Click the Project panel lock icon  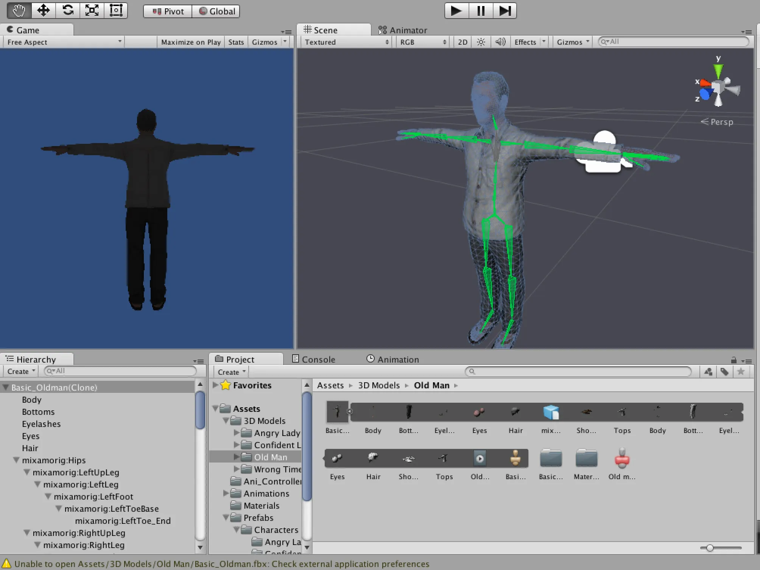point(734,360)
